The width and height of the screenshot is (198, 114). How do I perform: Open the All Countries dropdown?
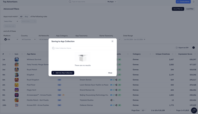tap(29, 39)
